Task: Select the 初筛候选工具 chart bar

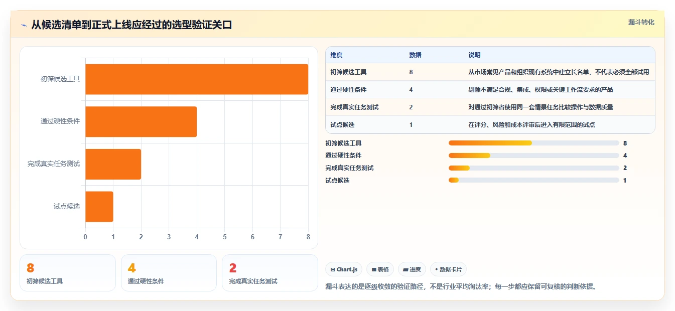Action: coord(197,79)
